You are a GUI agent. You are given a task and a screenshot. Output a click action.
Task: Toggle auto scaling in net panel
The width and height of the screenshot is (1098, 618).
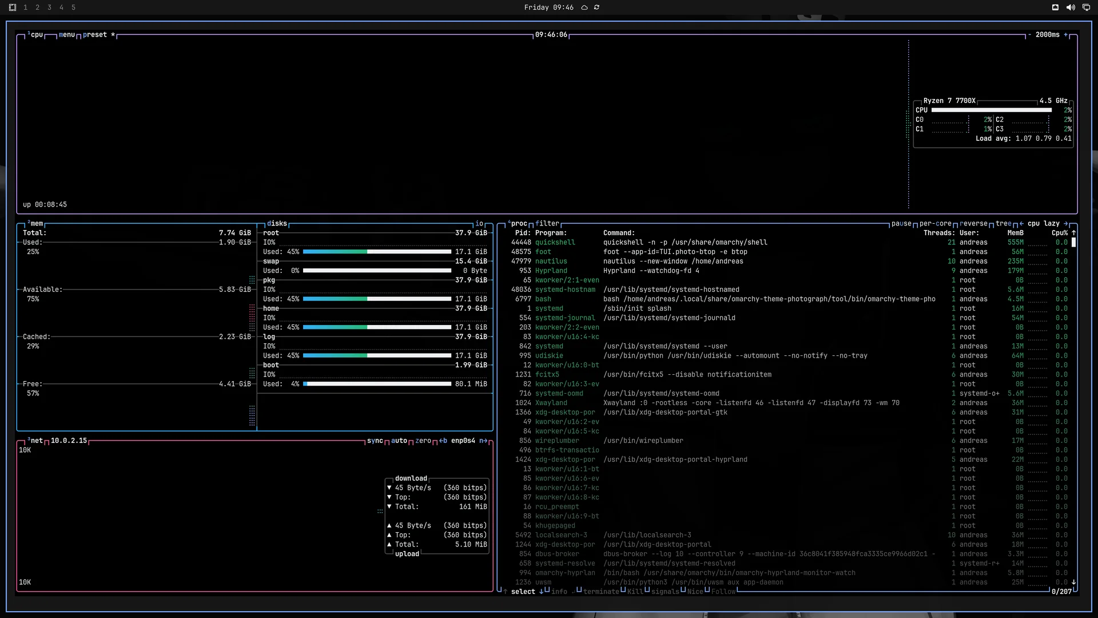tap(399, 441)
